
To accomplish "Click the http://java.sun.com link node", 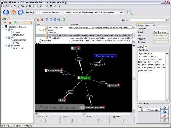I will tap(105, 56).
